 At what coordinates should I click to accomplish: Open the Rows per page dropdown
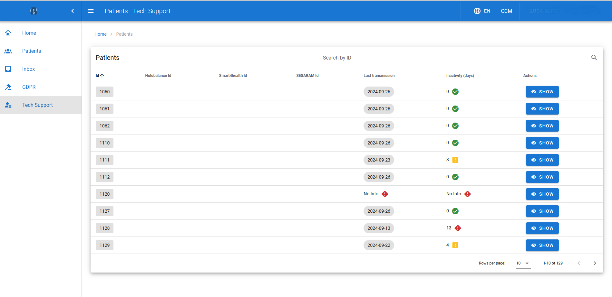[x=523, y=263]
